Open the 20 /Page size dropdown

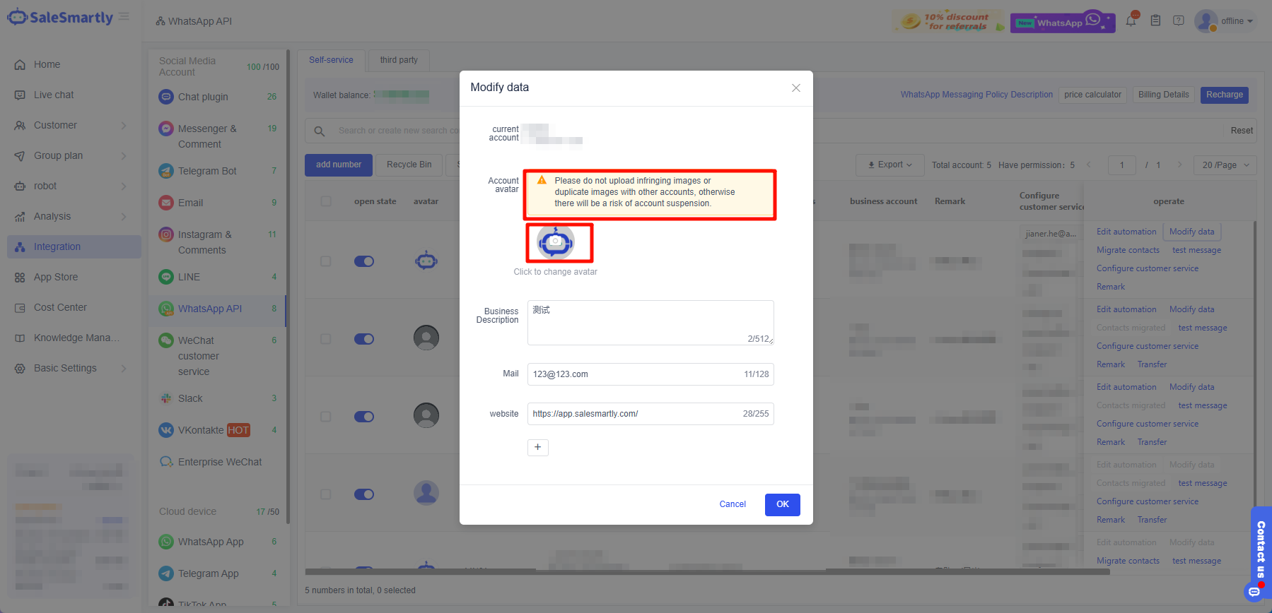(1225, 165)
